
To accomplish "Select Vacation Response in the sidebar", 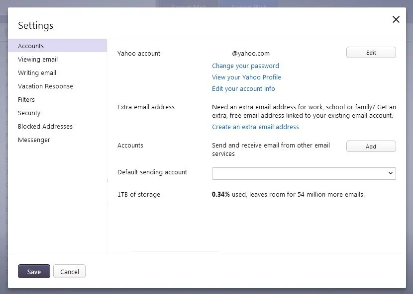I will point(45,86).
